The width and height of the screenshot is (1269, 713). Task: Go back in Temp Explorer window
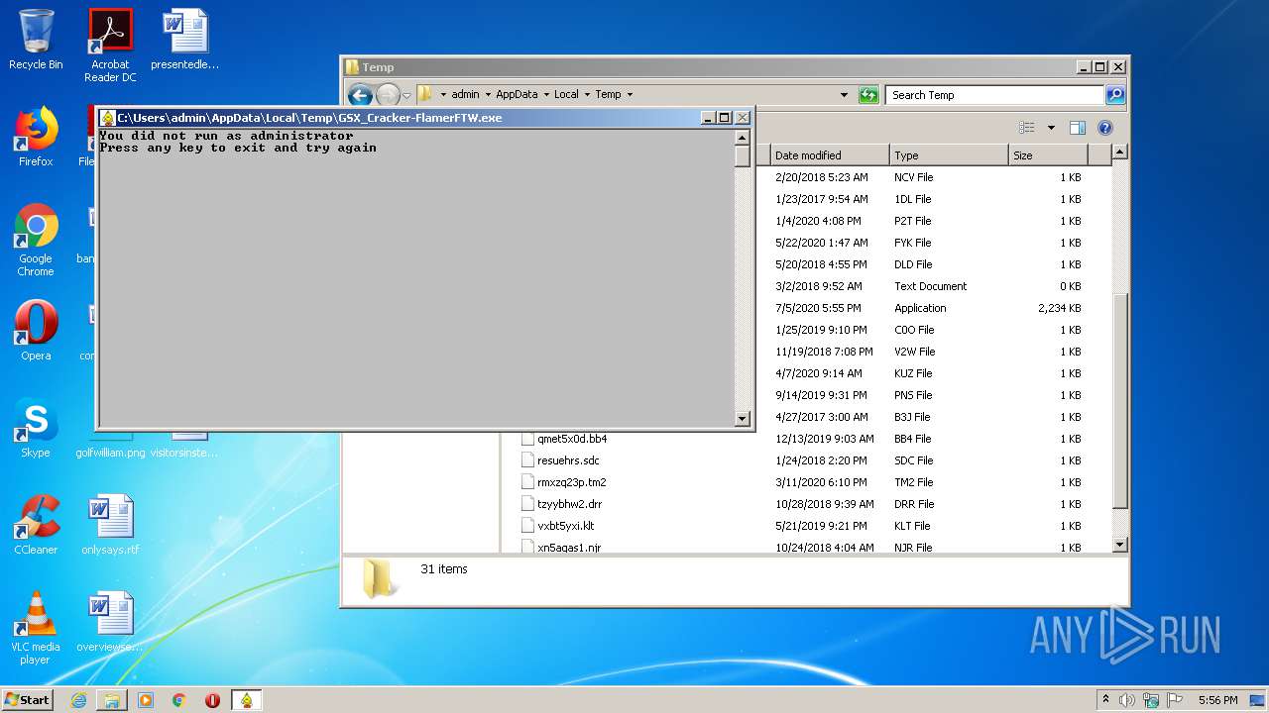360,95
